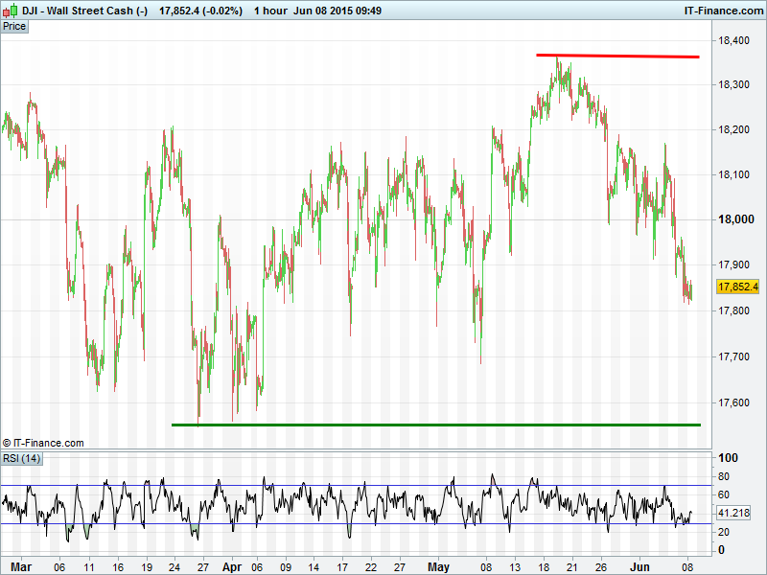Click the May label on the time axis
This screenshot has height=575, width=767.
438,566
